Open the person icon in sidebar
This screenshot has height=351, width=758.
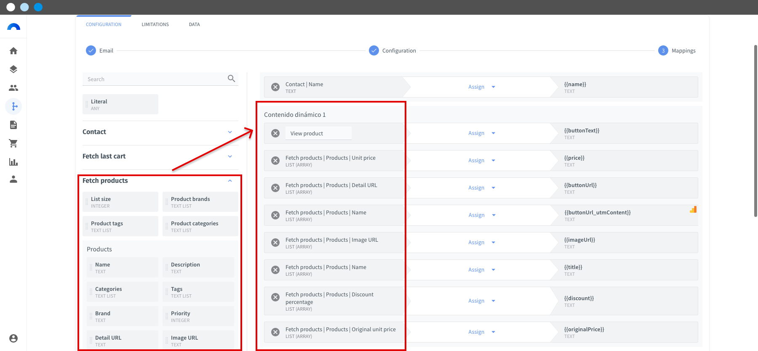(13, 179)
